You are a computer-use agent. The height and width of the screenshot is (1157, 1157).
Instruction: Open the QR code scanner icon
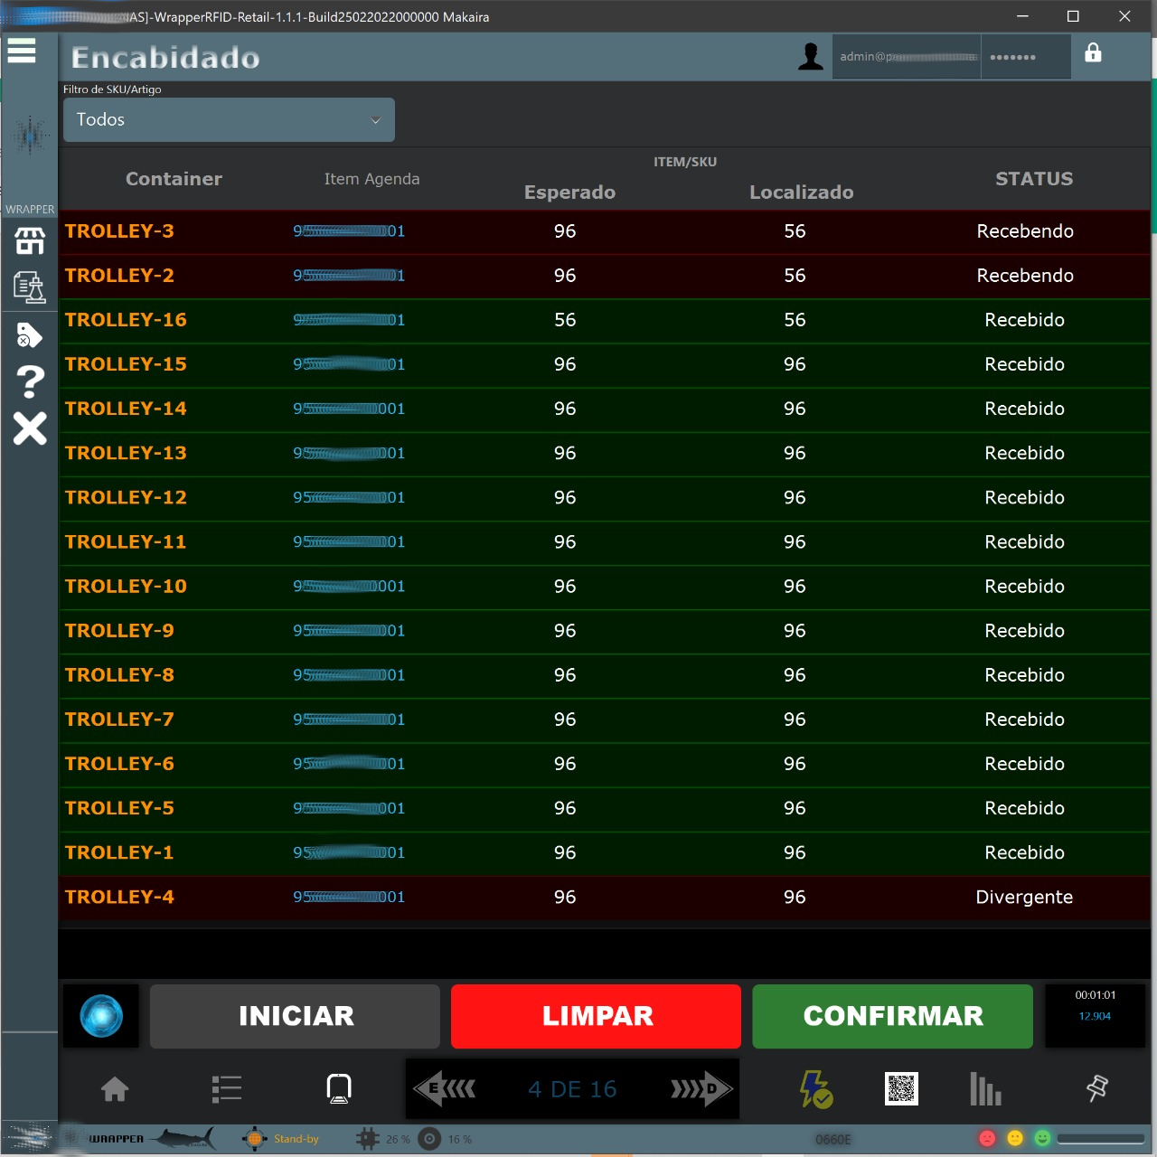pyautogui.click(x=901, y=1089)
